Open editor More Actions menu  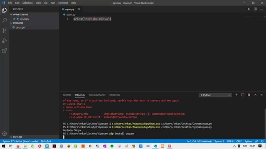pyautogui.click(x=261, y=9)
